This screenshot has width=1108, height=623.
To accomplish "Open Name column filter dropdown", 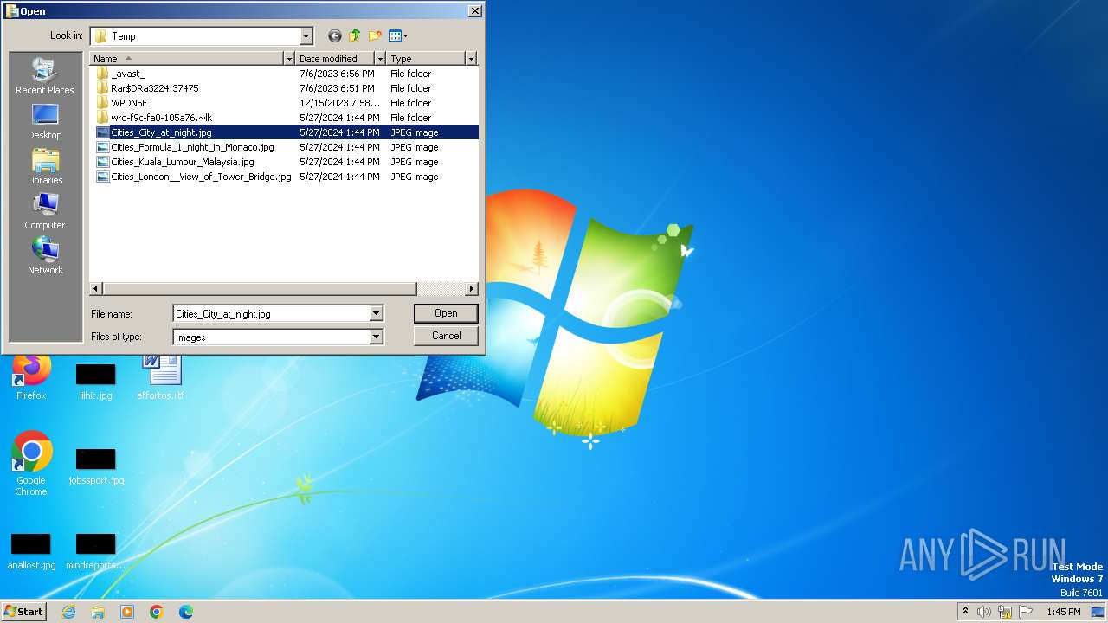I will (289, 58).
